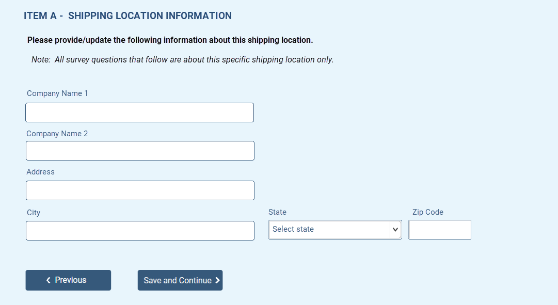
Task: Go back with the Previous button
Action: click(x=68, y=280)
